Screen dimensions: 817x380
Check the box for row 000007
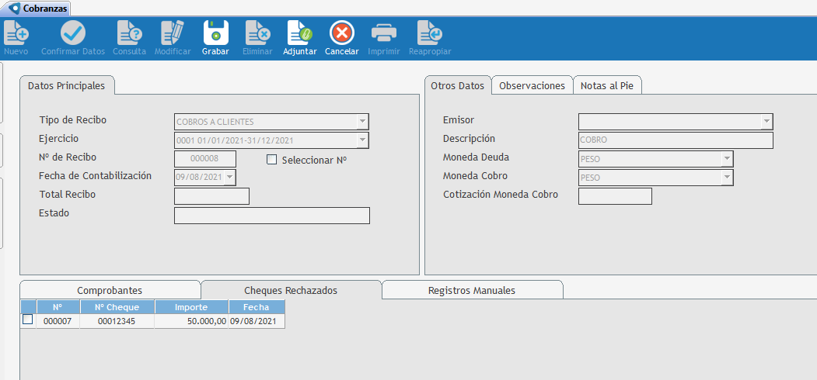[28, 320]
